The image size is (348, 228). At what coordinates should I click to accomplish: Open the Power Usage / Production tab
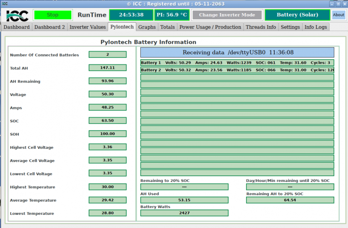tap(210, 27)
